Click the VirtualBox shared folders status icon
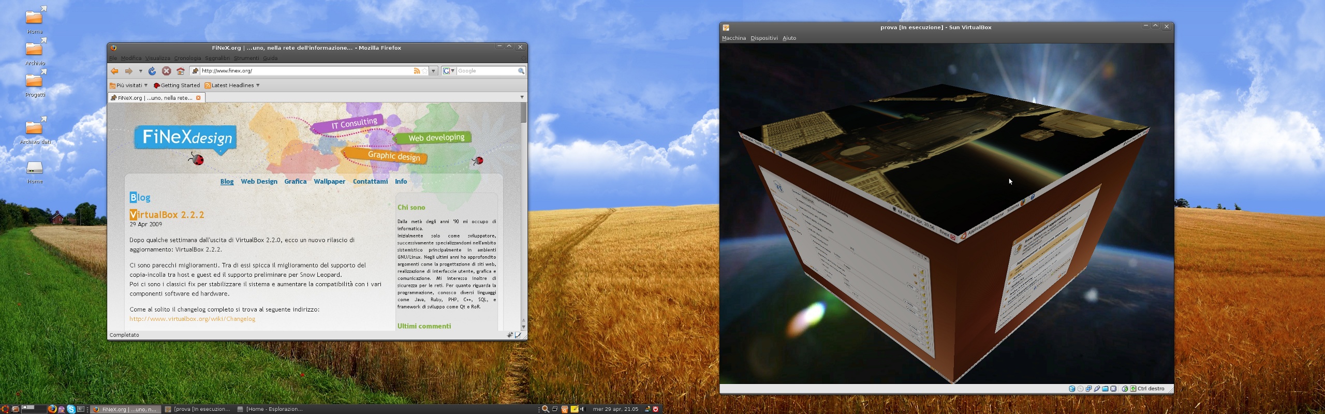 (1105, 389)
